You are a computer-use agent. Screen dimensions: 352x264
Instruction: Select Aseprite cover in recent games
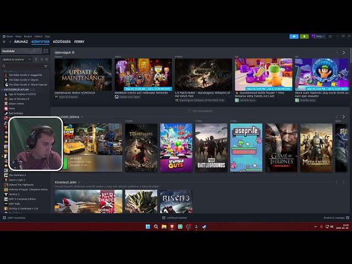246,148
